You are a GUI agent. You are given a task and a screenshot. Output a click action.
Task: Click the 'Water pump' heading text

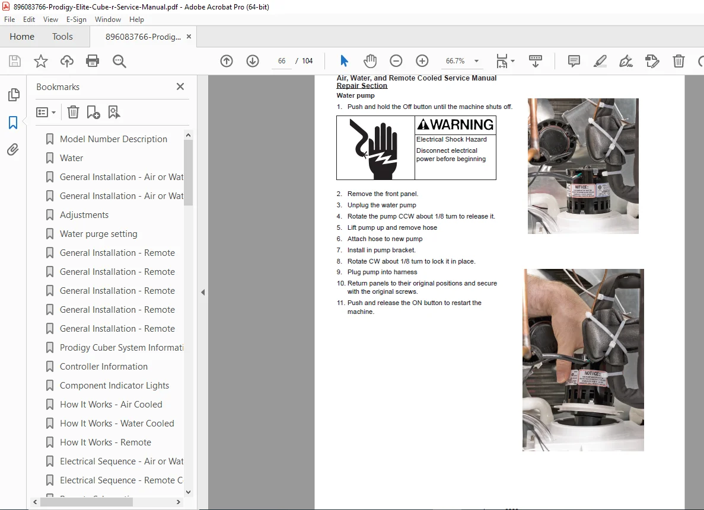tap(356, 95)
